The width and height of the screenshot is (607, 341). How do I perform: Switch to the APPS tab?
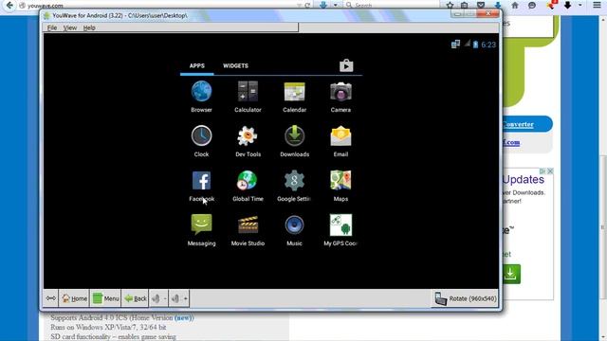[x=196, y=65]
